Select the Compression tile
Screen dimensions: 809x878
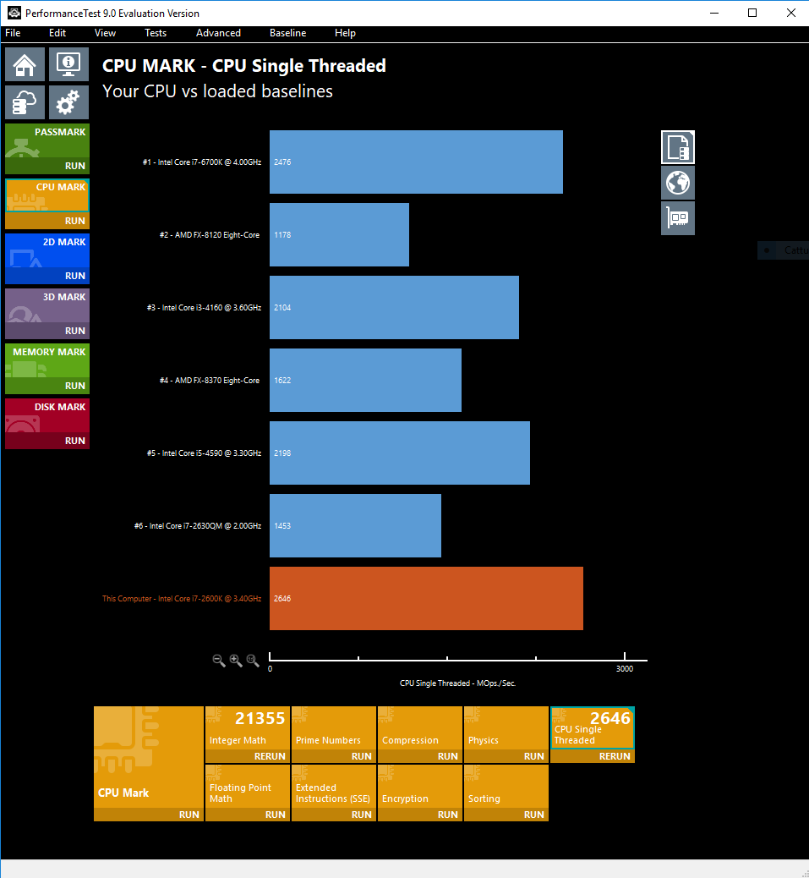419,727
